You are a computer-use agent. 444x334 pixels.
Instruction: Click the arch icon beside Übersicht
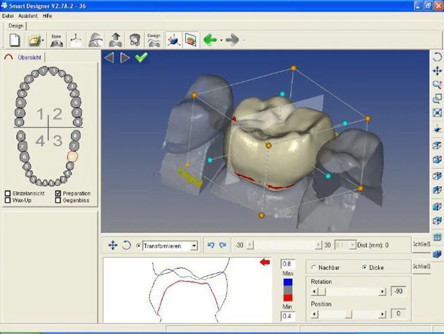[x=9, y=57]
